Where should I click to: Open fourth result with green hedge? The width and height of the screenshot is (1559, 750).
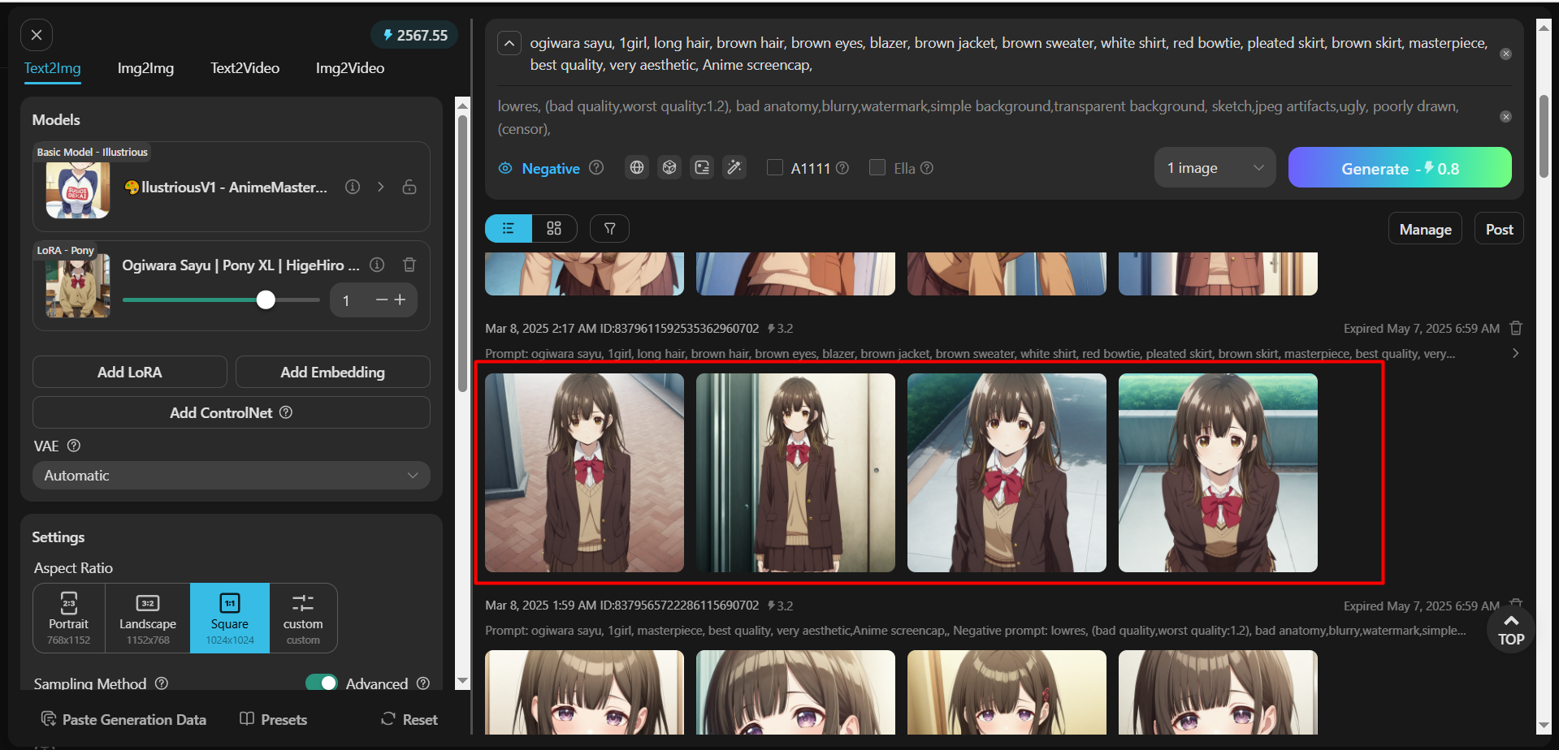pyautogui.click(x=1218, y=472)
